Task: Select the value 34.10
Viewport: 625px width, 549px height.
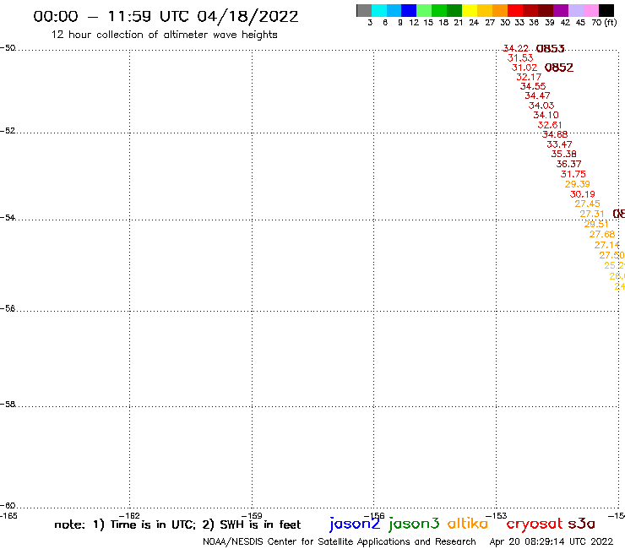Action: (546, 115)
